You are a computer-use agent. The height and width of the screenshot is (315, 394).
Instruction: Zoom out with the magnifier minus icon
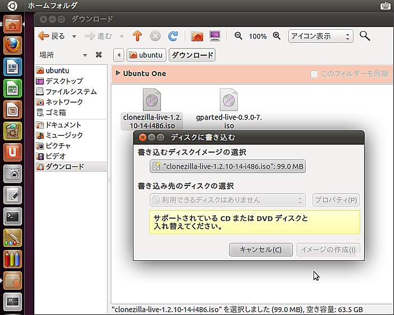pyautogui.click(x=238, y=36)
